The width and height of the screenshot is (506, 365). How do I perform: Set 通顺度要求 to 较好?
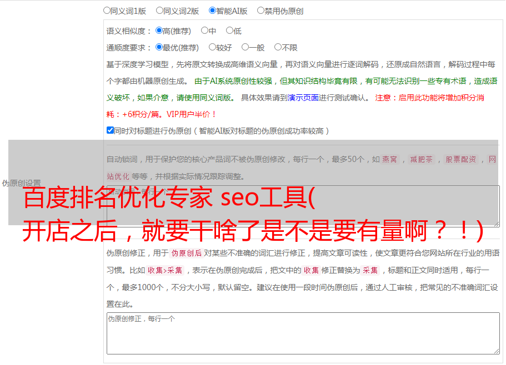click(212, 47)
